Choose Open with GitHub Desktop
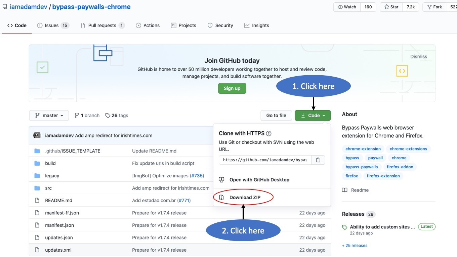Image resolution: width=457 pixels, height=257 pixels. click(259, 180)
